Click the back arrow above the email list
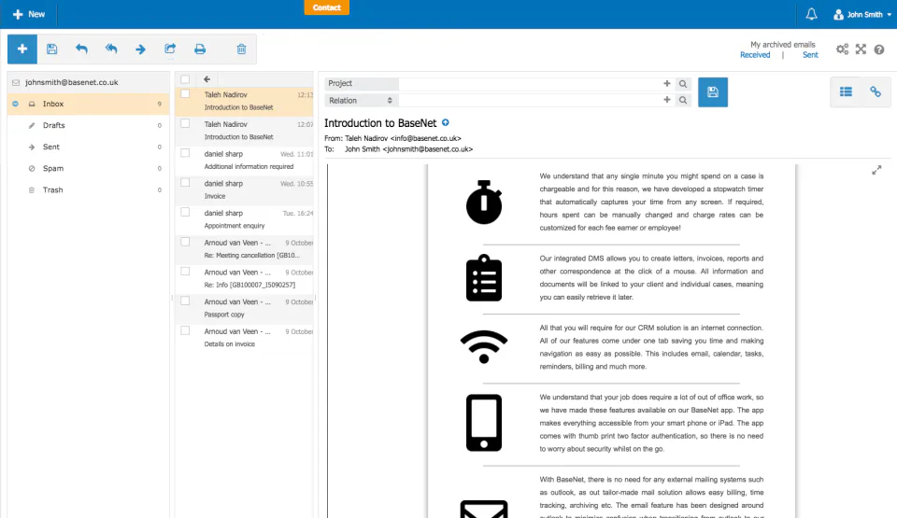The width and height of the screenshot is (897, 518). pyautogui.click(x=207, y=79)
